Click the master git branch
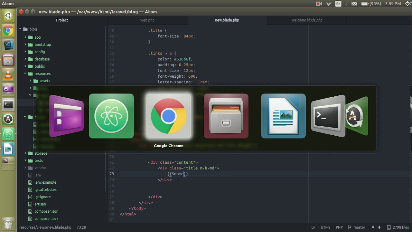 coord(357,227)
